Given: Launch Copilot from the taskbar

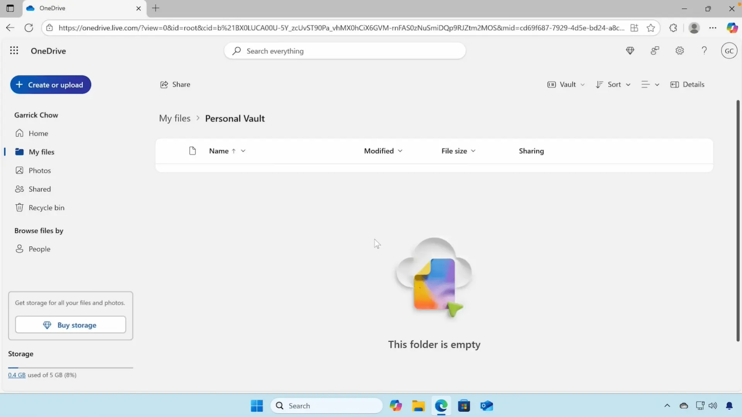Looking at the screenshot, I should (x=396, y=406).
